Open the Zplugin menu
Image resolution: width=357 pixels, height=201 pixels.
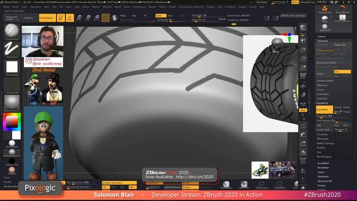click(243, 7)
